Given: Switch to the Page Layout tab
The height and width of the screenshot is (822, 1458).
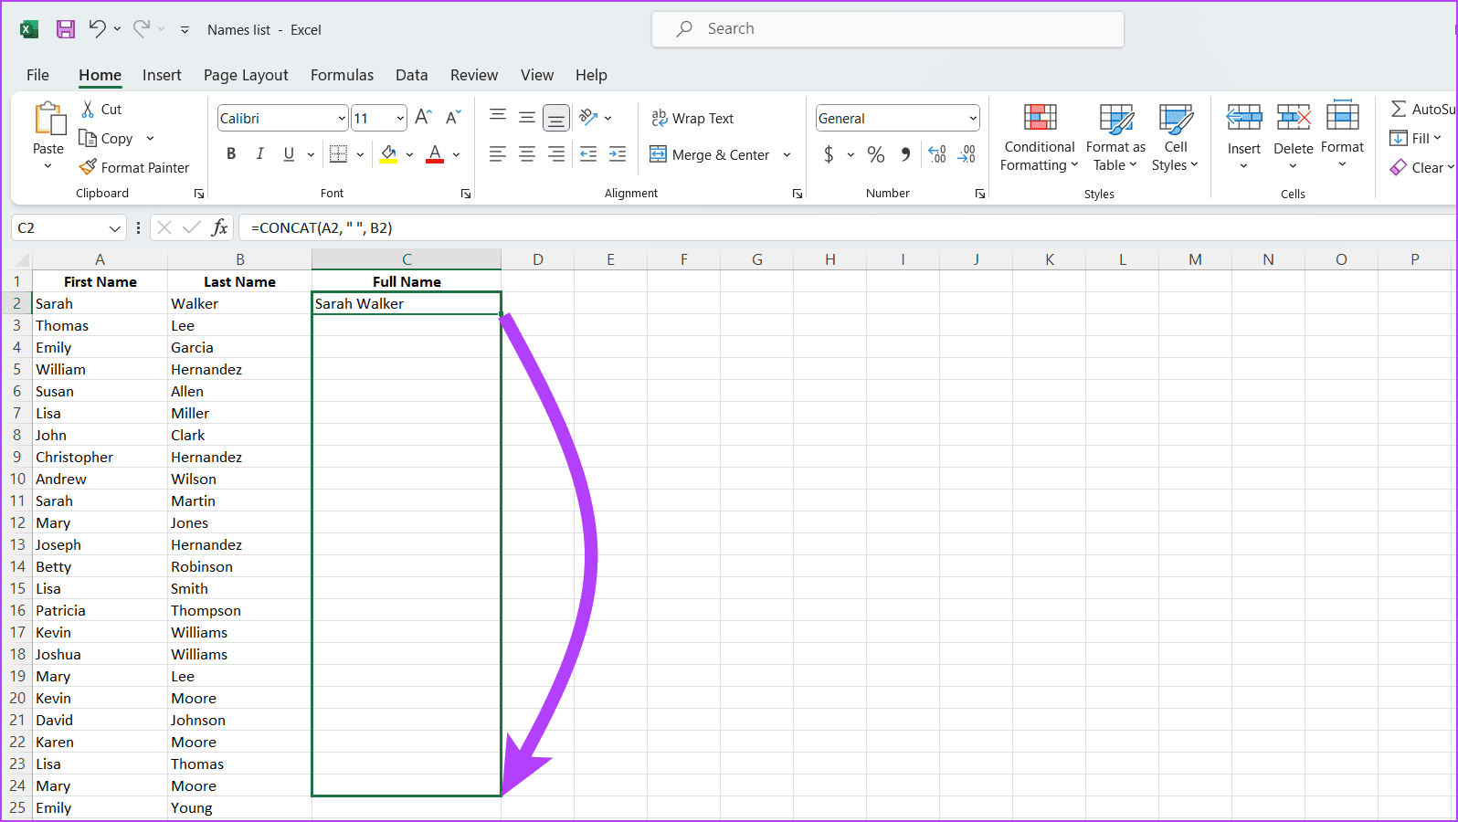Looking at the screenshot, I should [x=246, y=75].
